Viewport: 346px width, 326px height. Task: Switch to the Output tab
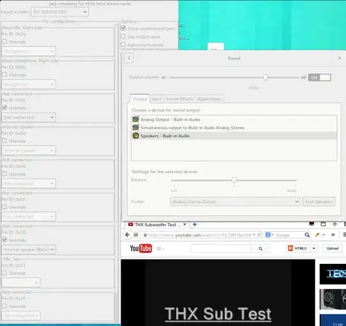pyautogui.click(x=140, y=99)
